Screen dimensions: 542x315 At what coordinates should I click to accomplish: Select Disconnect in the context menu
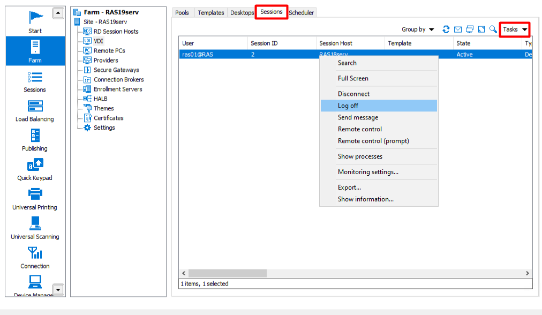click(x=353, y=94)
